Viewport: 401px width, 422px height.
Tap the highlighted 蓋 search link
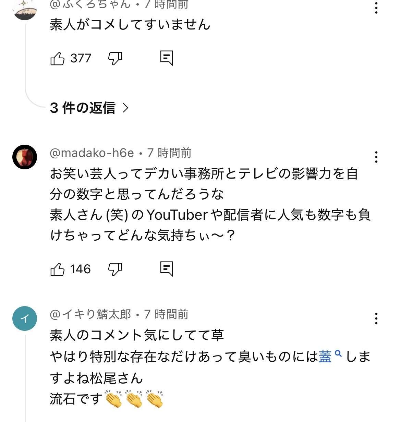click(326, 357)
